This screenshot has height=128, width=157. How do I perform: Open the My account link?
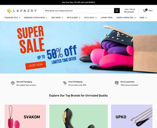point(129,12)
